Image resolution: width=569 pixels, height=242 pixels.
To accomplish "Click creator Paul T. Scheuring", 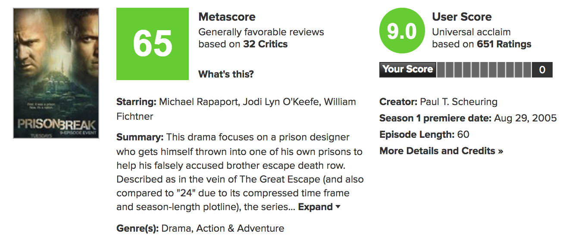I will (x=458, y=102).
